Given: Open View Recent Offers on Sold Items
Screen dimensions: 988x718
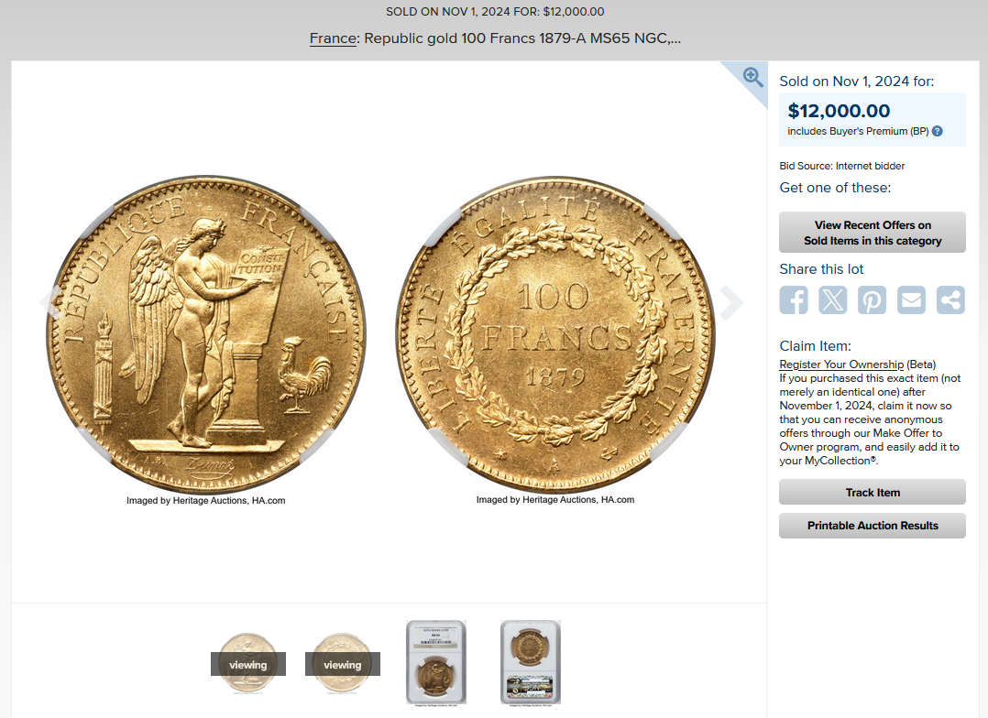Looking at the screenshot, I should [873, 233].
